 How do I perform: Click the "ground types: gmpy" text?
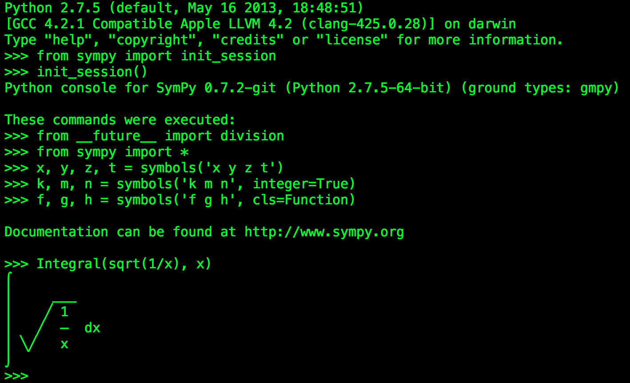point(539,88)
